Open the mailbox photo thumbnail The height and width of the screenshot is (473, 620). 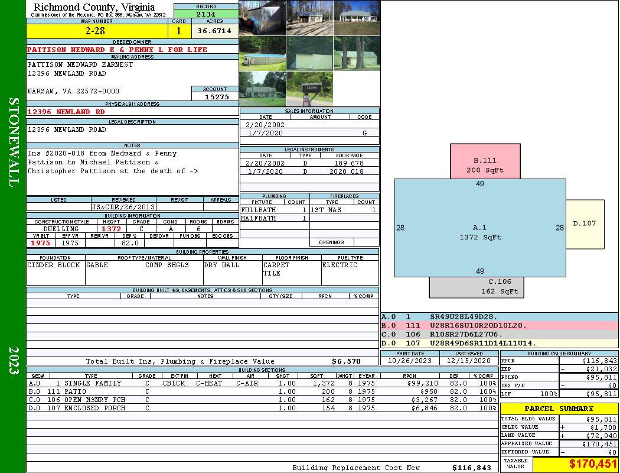tap(309, 89)
